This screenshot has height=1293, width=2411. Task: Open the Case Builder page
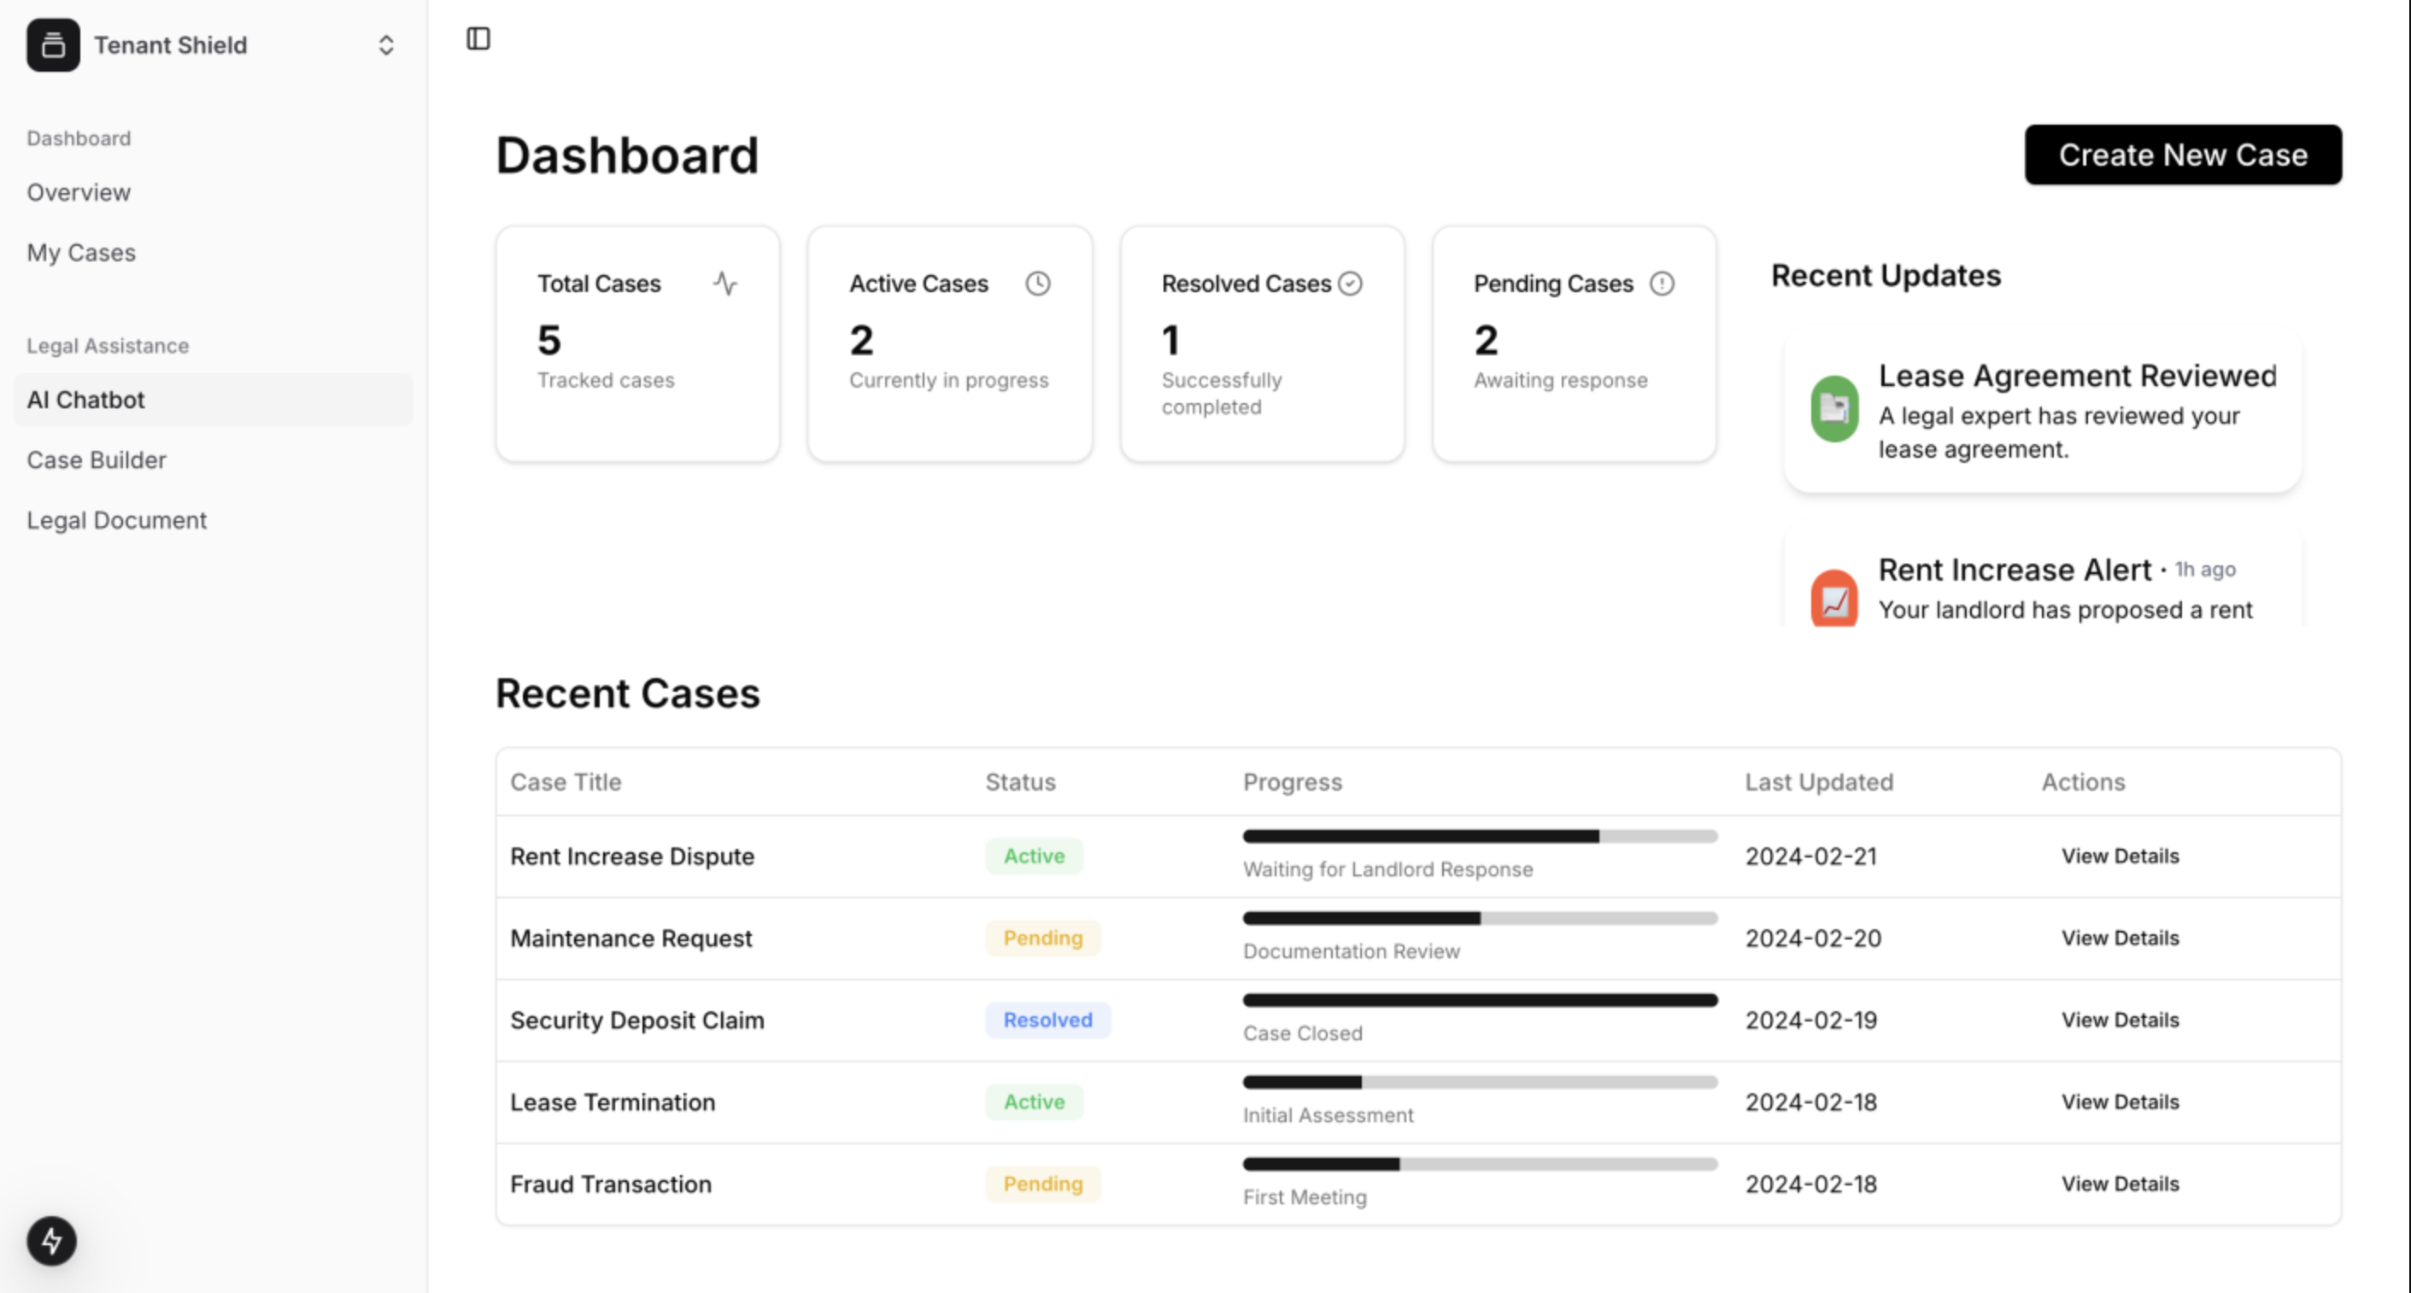(97, 460)
